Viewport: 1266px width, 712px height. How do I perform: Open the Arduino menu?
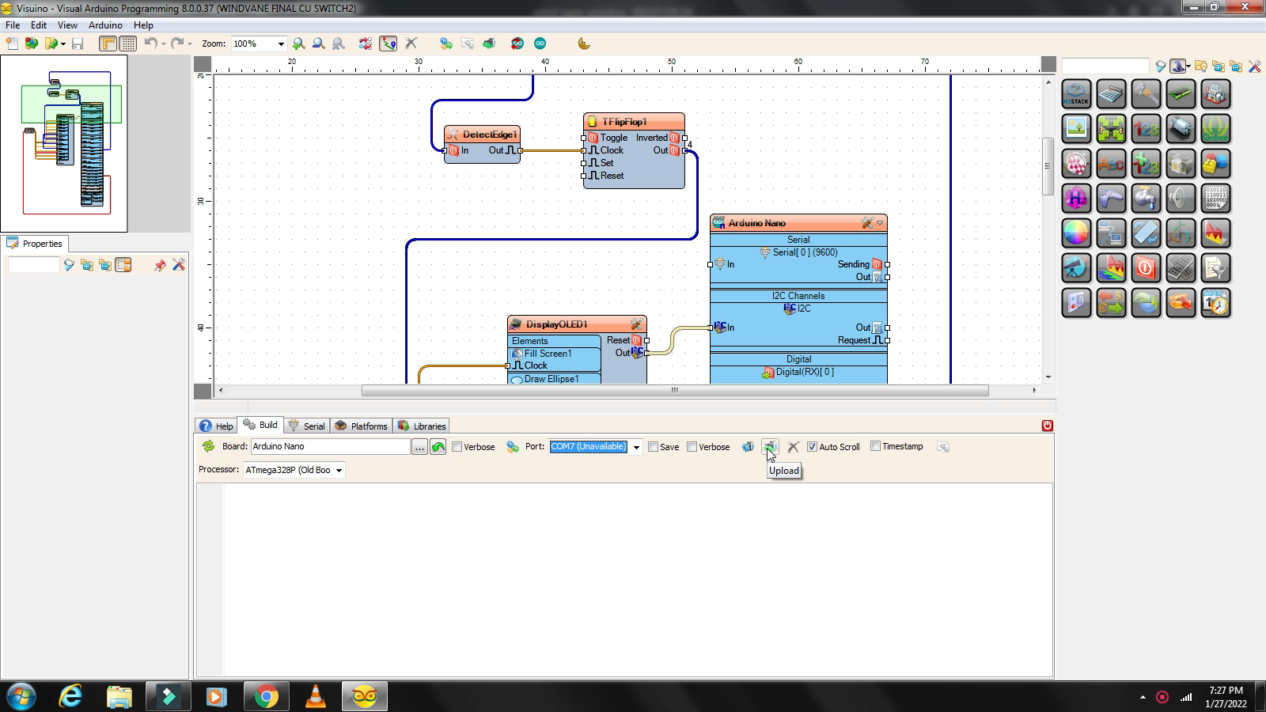(105, 25)
